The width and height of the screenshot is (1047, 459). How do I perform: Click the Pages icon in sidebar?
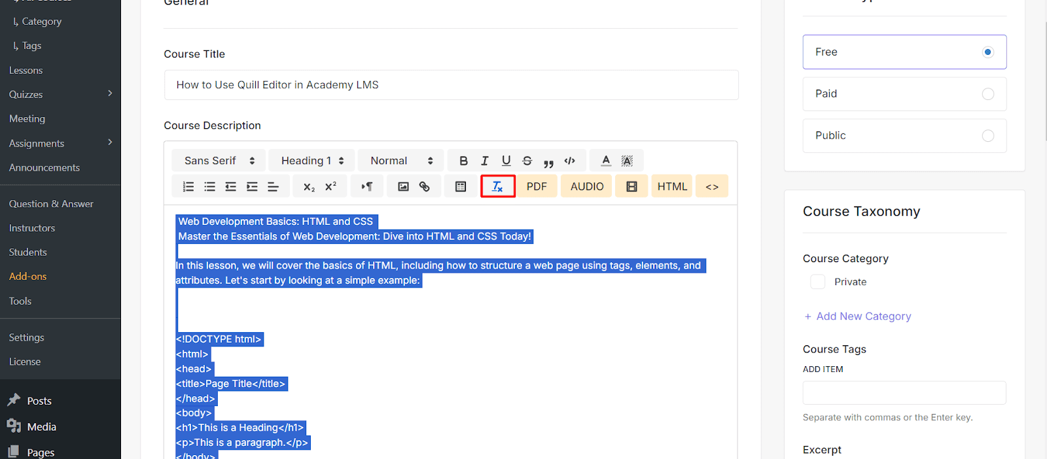tap(14, 452)
